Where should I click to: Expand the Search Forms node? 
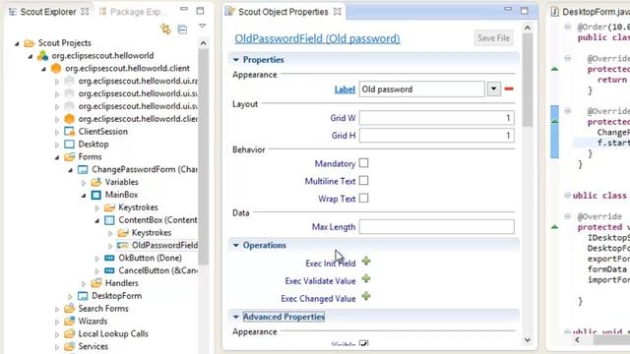[x=57, y=309]
